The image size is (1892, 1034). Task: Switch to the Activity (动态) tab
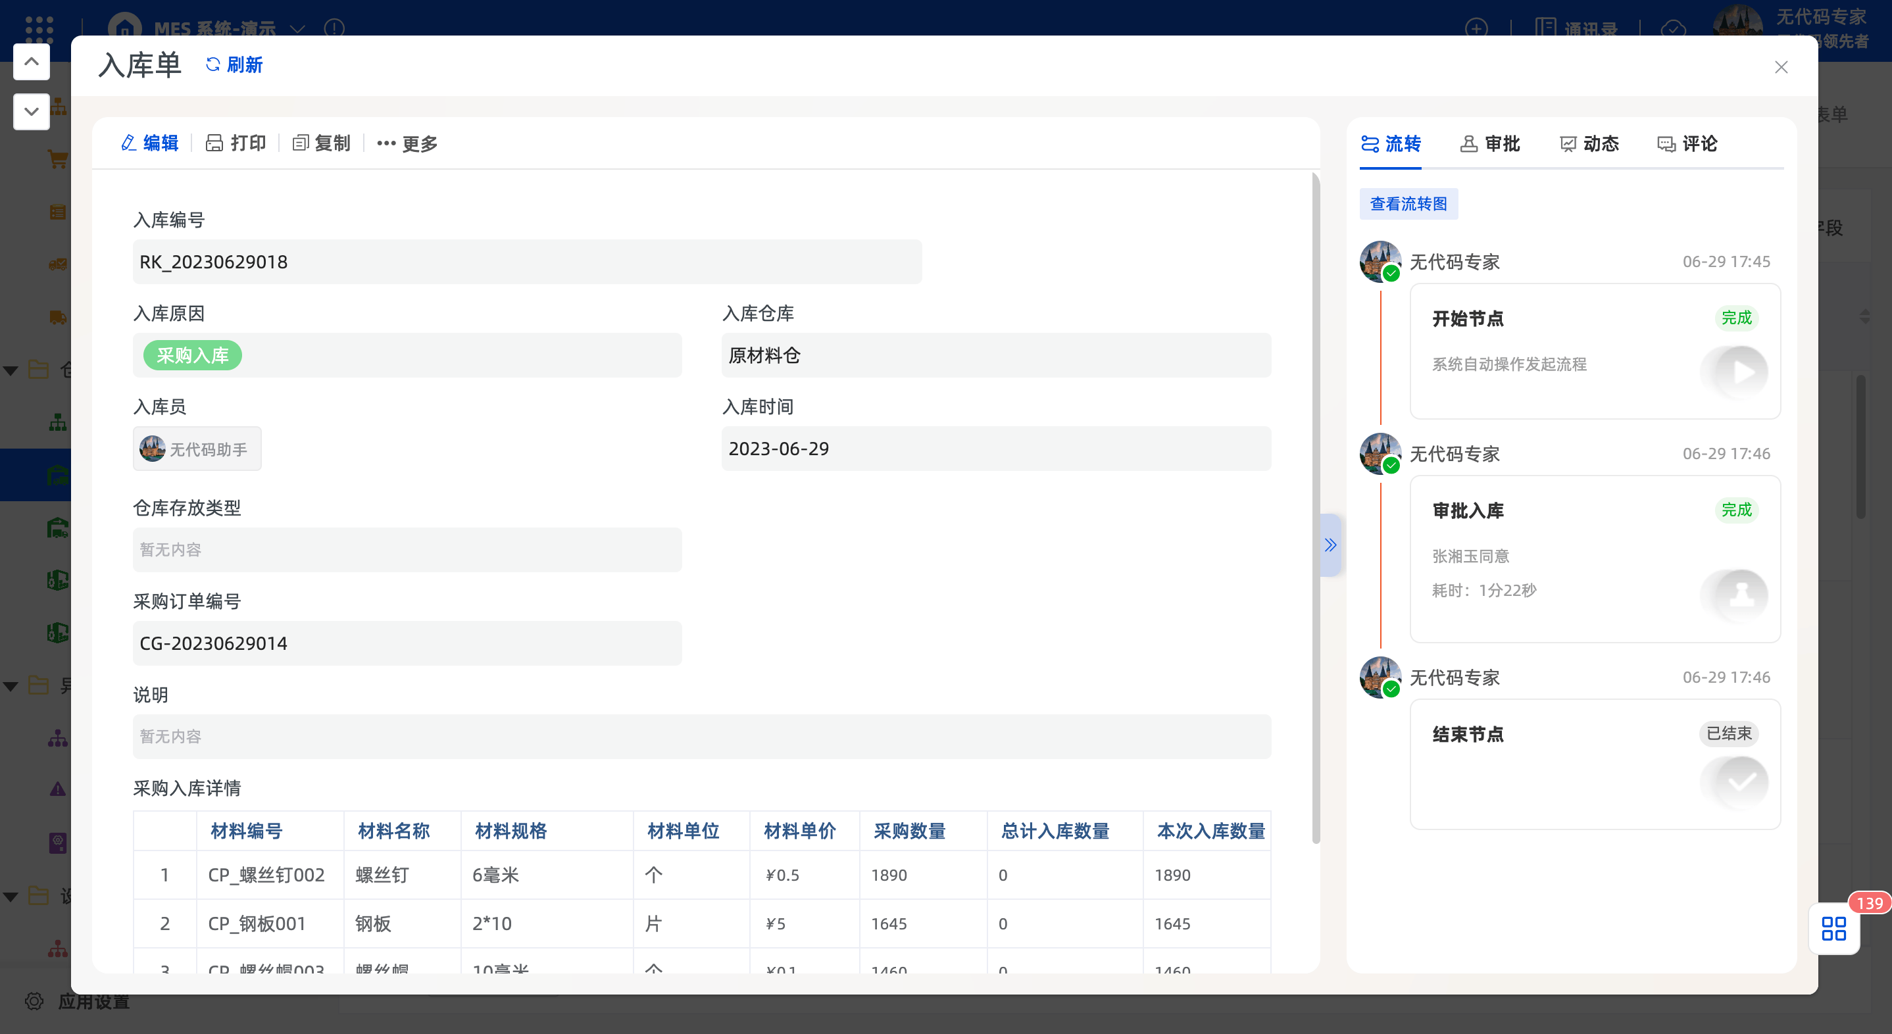(x=1589, y=143)
